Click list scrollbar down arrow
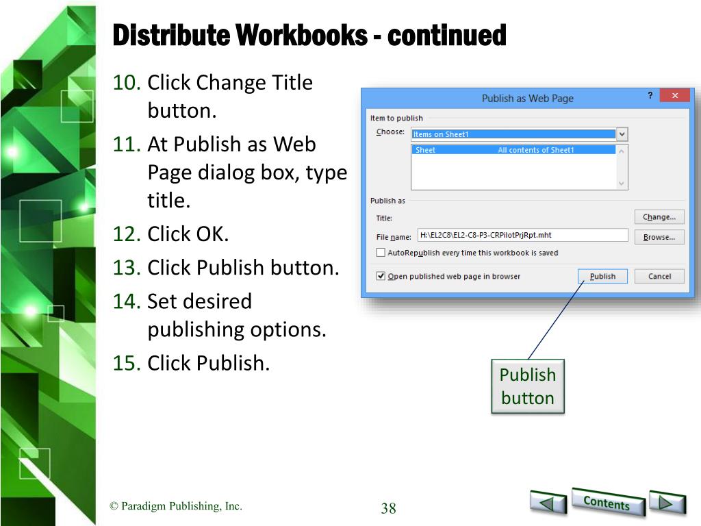The width and height of the screenshot is (701, 526). click(x=622, y=184)
